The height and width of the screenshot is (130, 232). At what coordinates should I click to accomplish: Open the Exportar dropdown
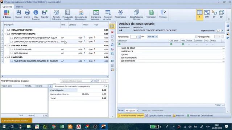(45, 19)
